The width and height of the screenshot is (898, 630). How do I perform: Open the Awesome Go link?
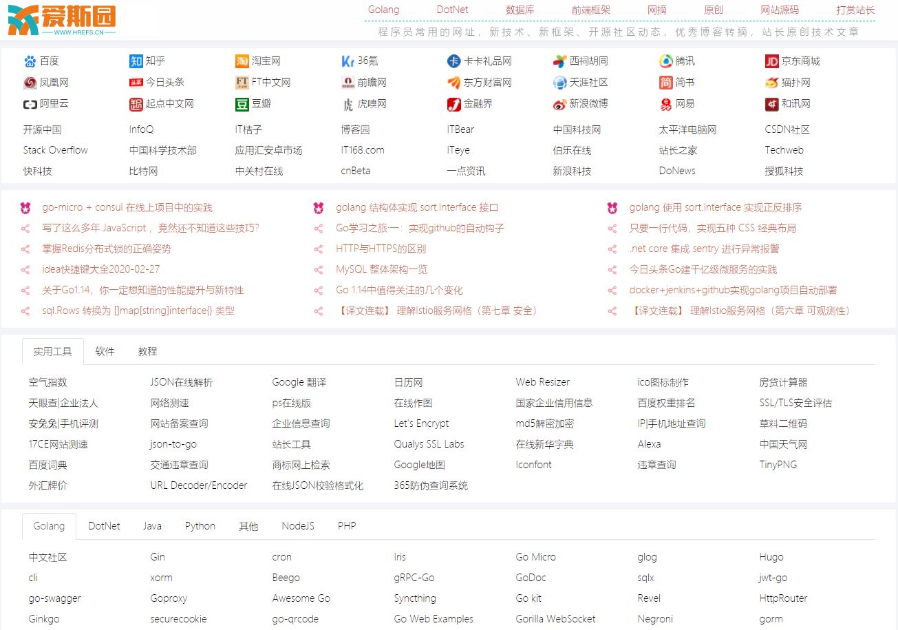(301, 598)
